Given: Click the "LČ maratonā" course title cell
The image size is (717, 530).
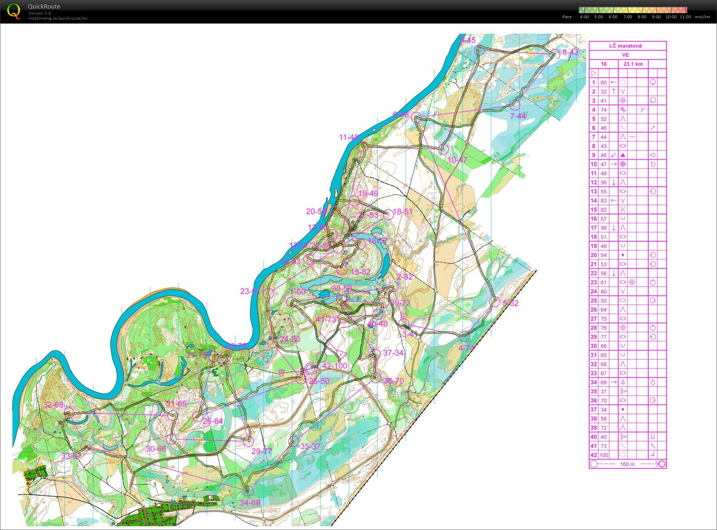Looking at the screenshot, I should pyautogui.click(x=625, y=46).
